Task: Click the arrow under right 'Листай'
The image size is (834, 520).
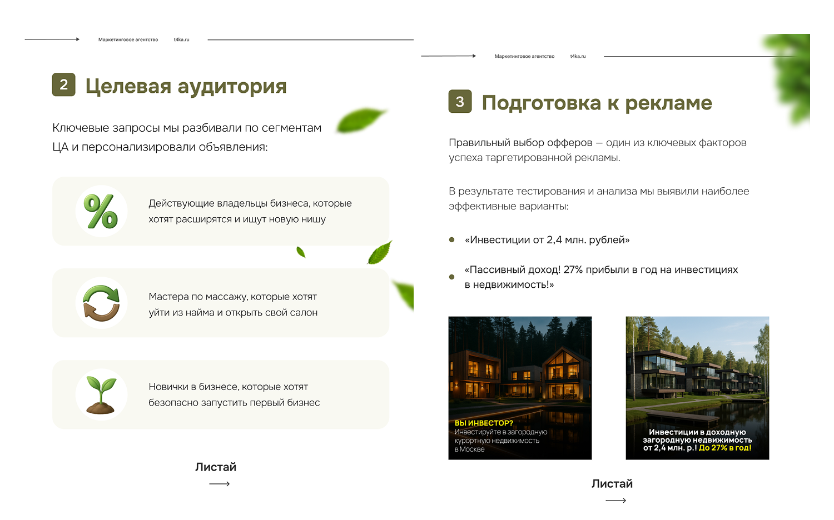Action: pyautogui.click(x=616, y=501)
